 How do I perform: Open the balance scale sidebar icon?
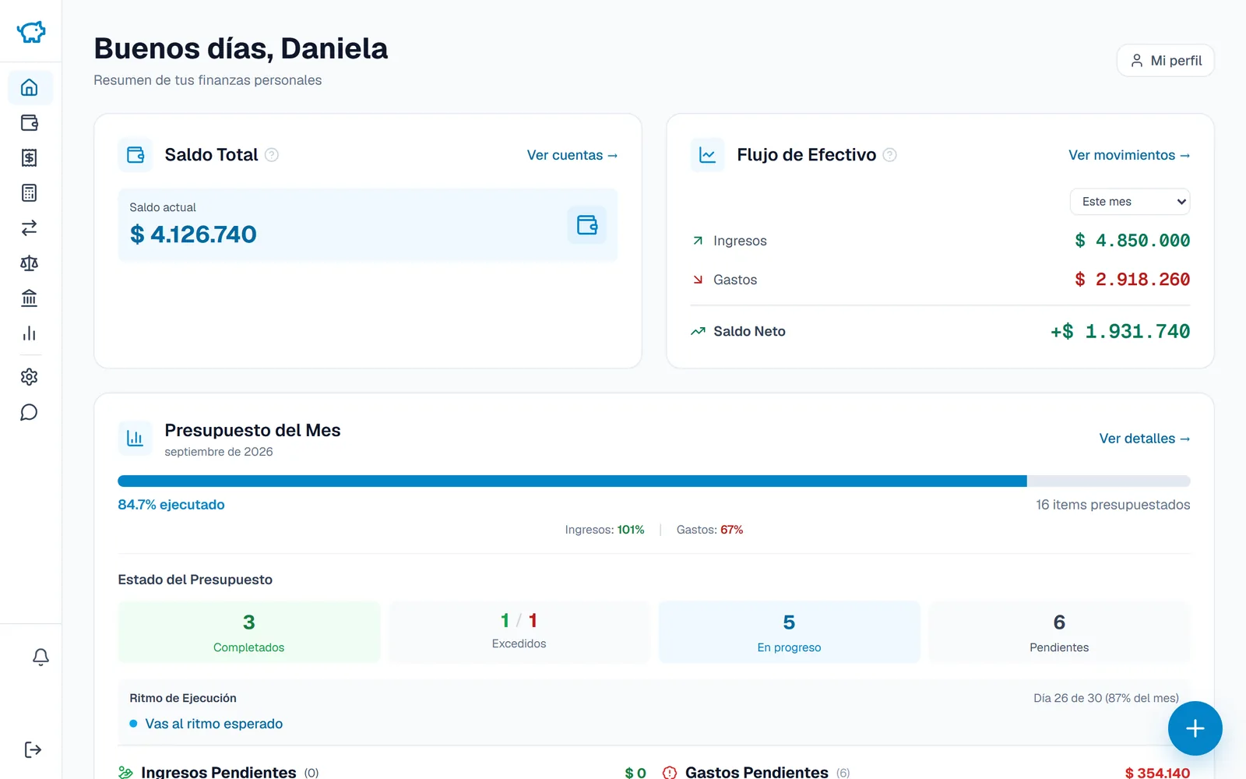click(x=30, y=263)
